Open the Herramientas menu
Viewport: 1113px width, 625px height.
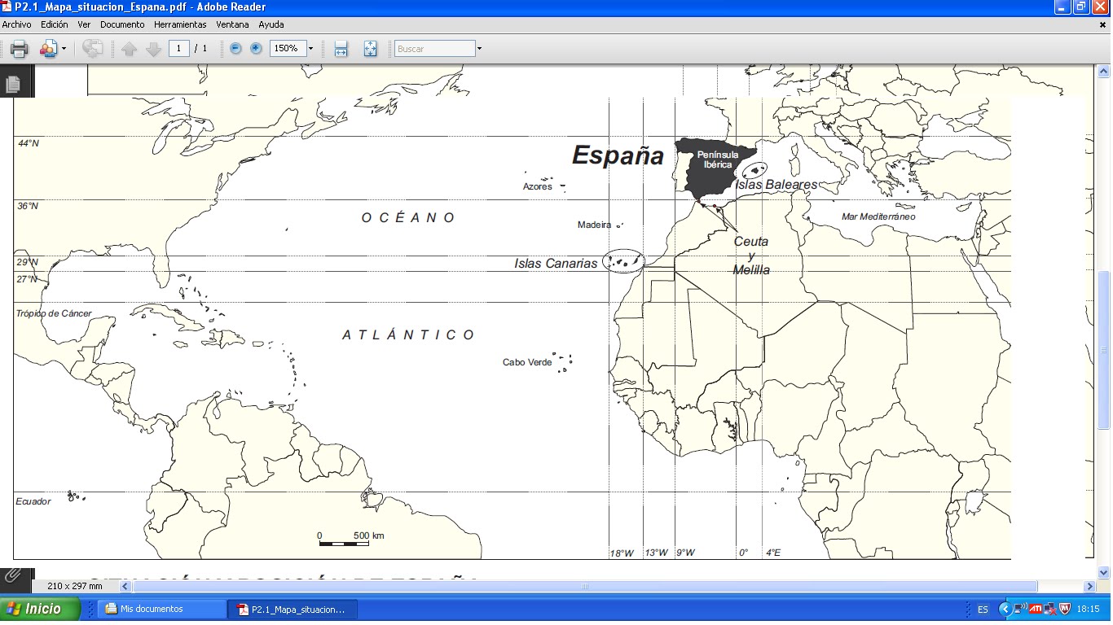180,24
